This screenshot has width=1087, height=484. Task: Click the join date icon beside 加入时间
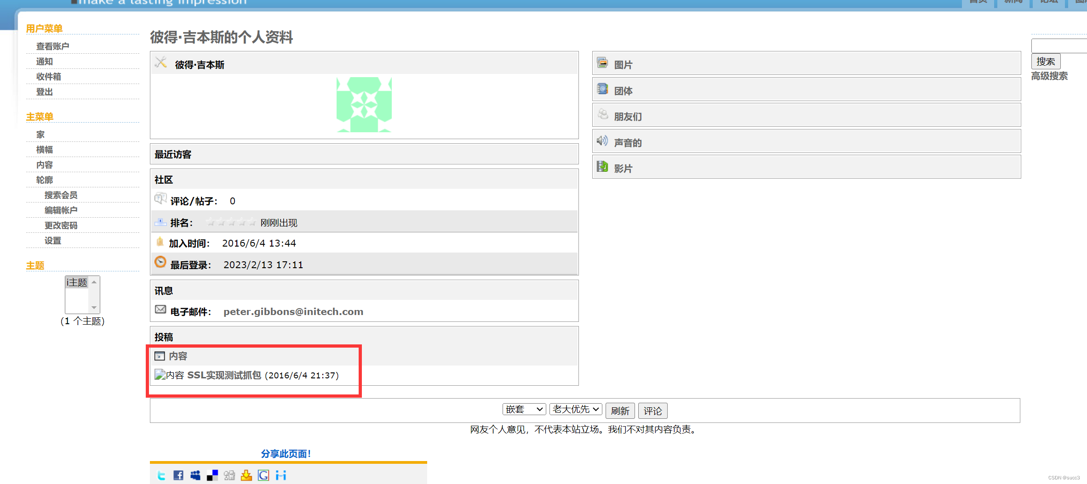(x=160, y=242)
